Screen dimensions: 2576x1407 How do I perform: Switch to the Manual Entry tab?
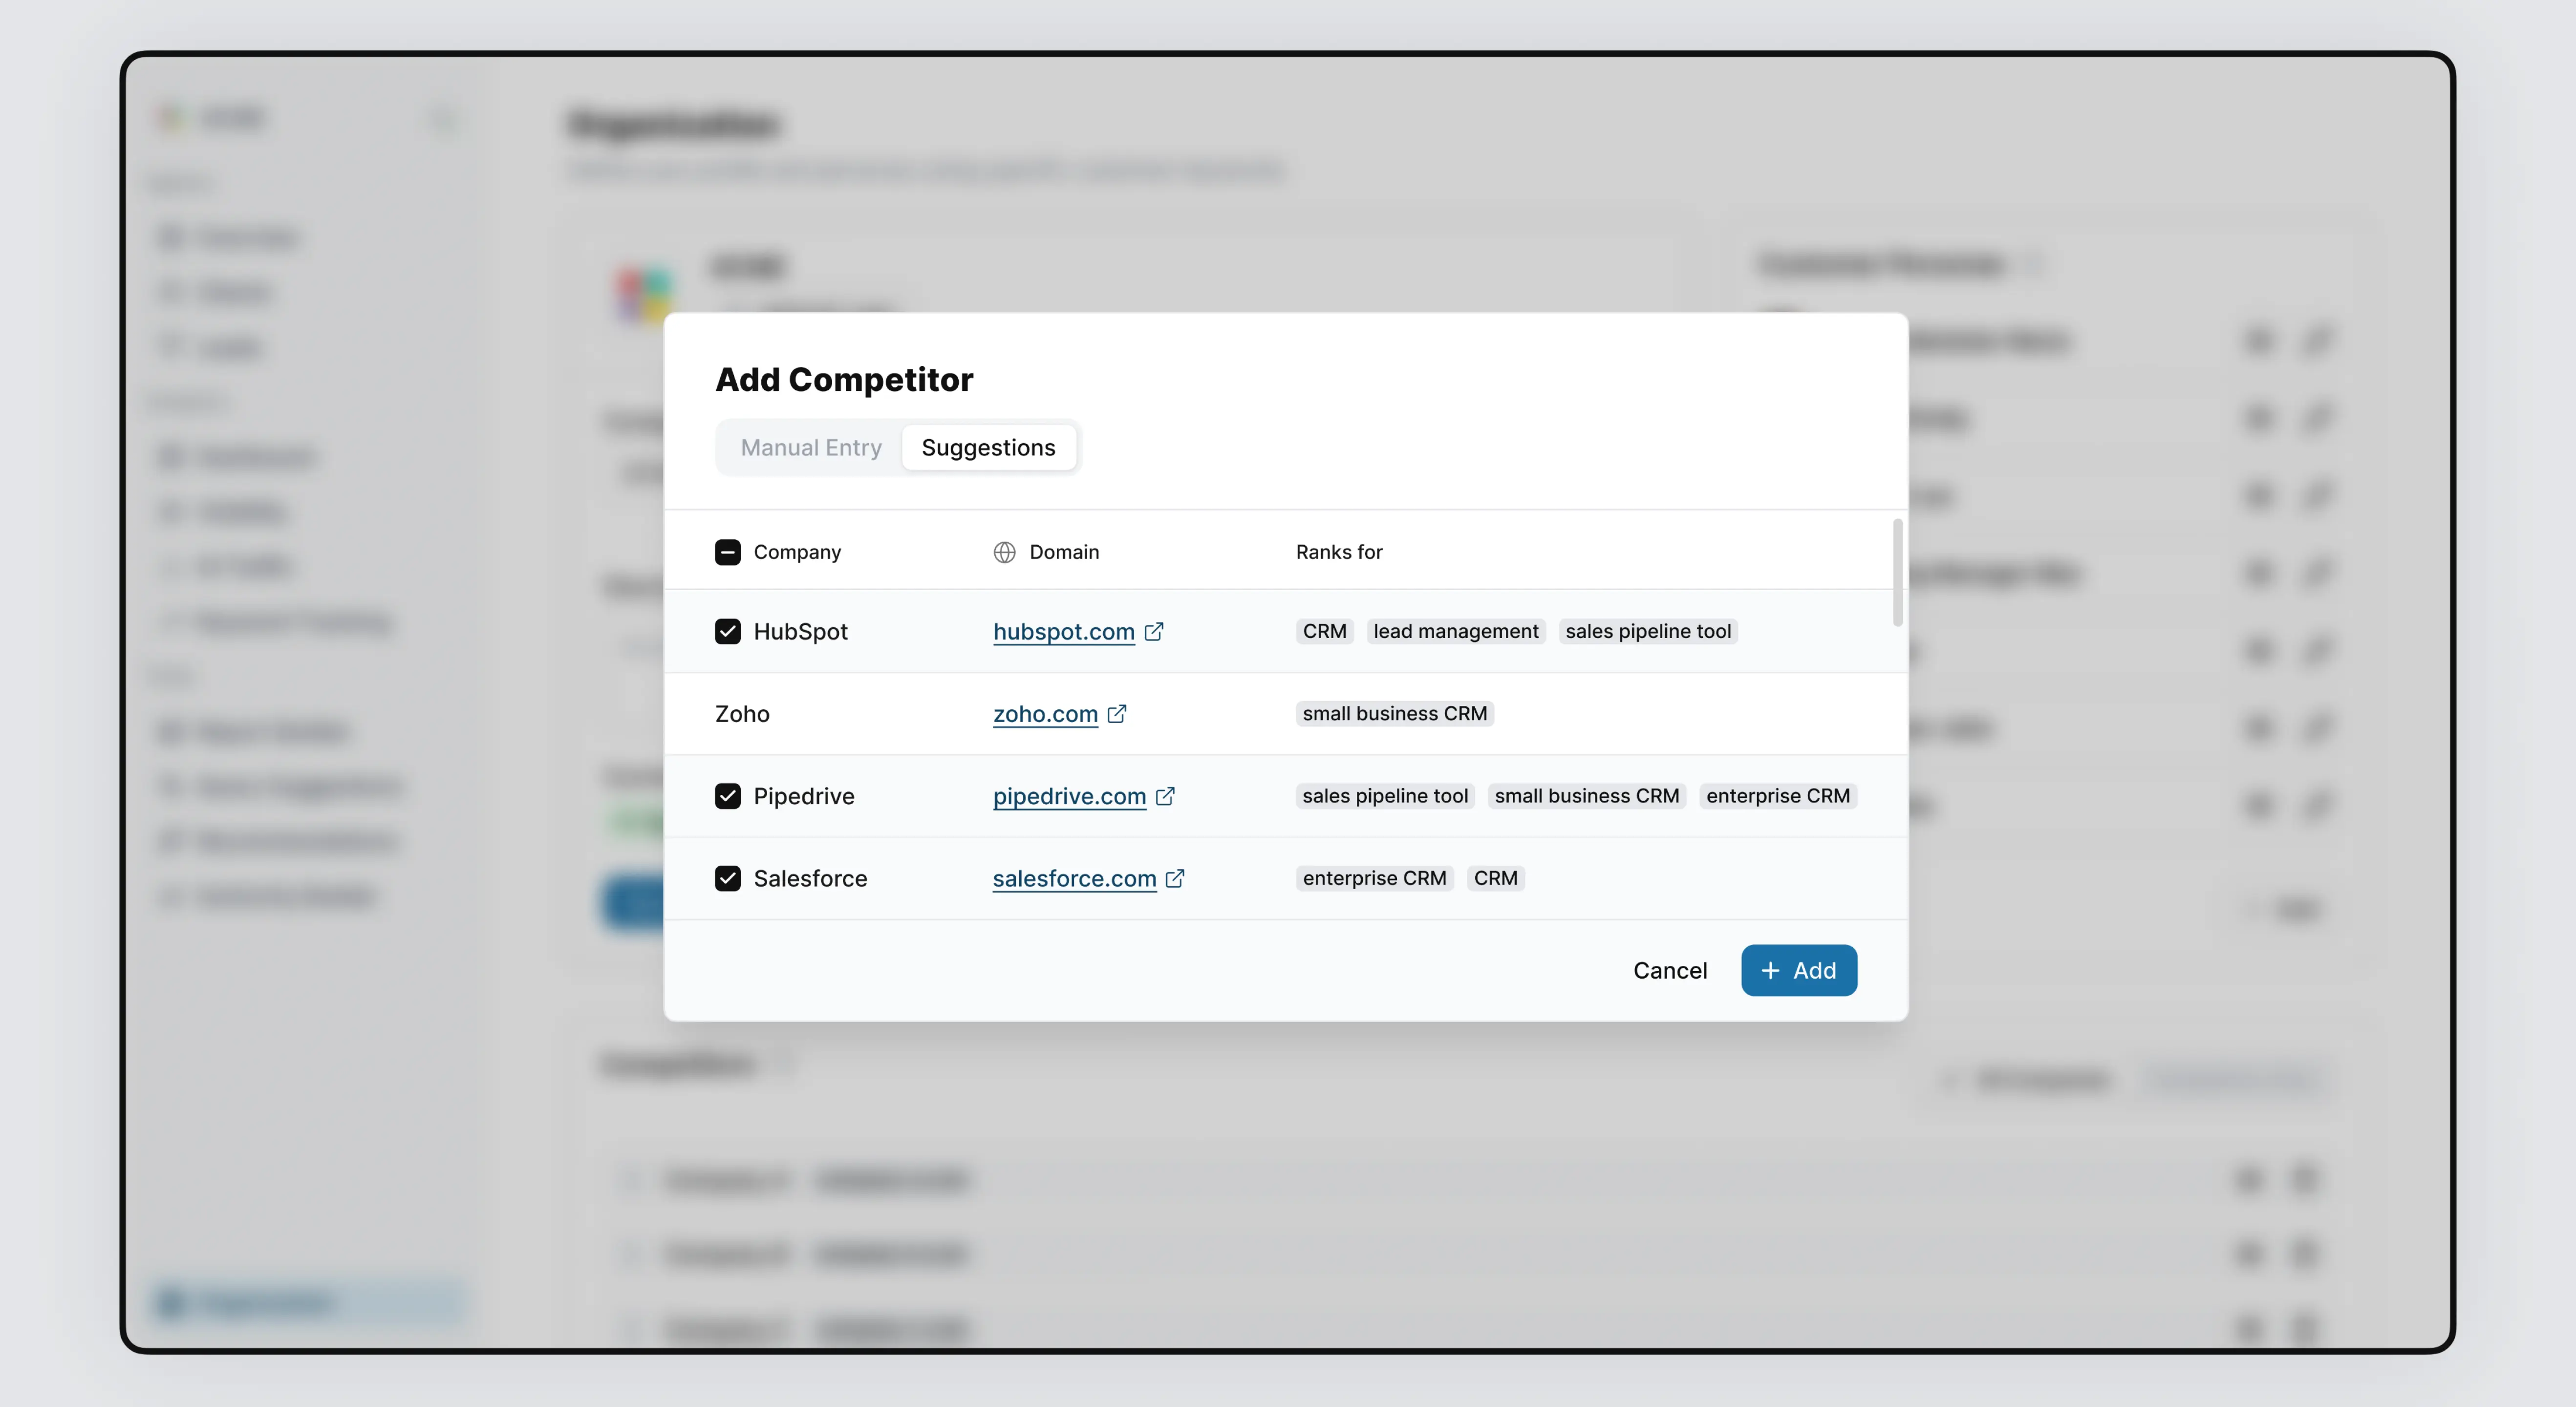(x=811, y=447)
